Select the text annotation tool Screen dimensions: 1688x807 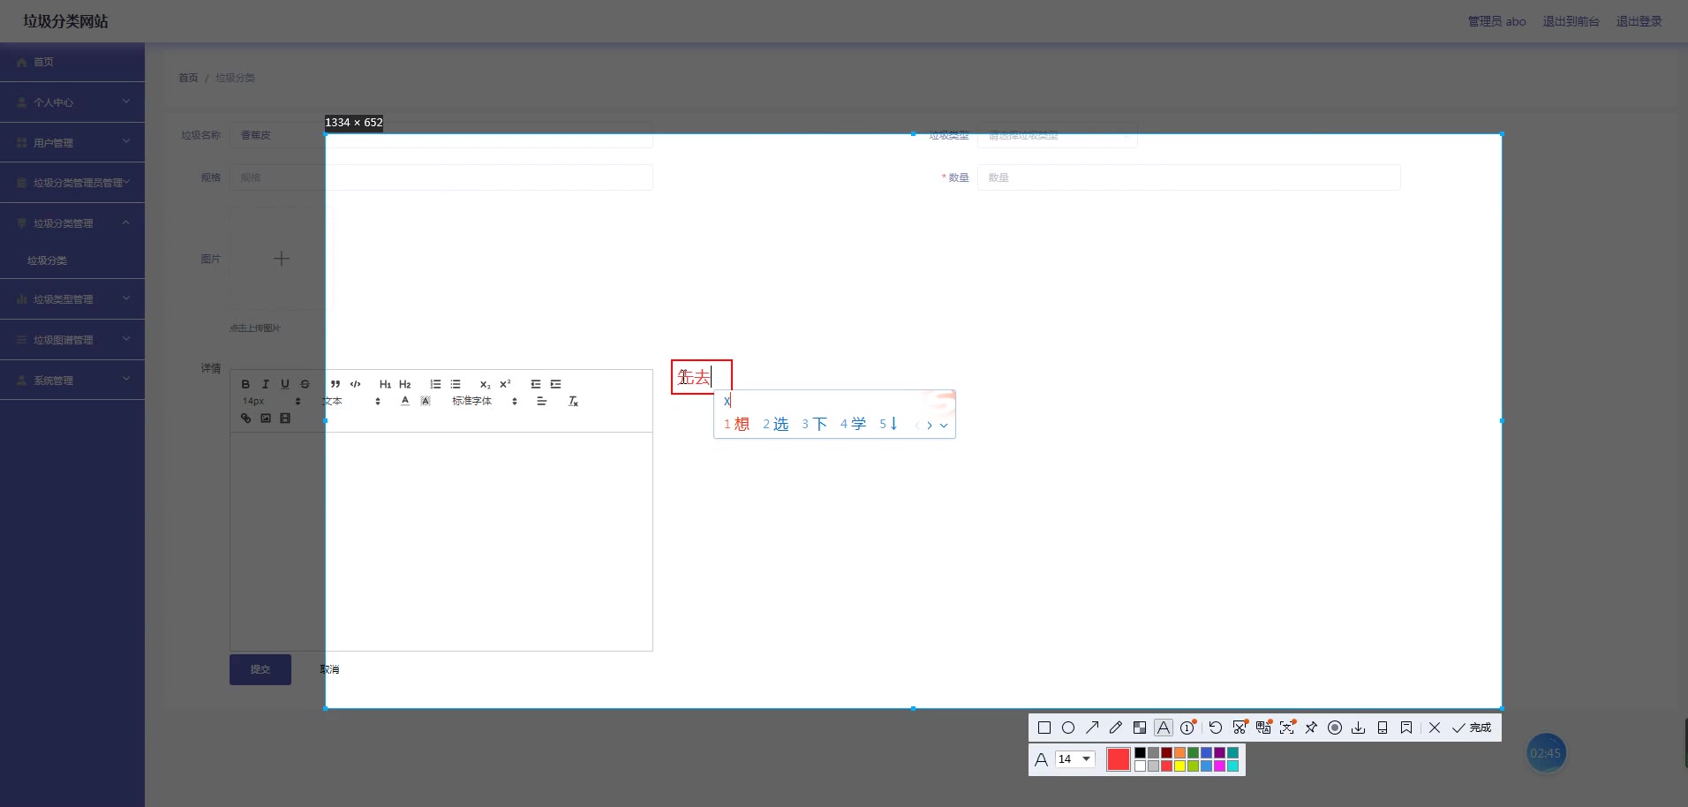[1164, 728]
